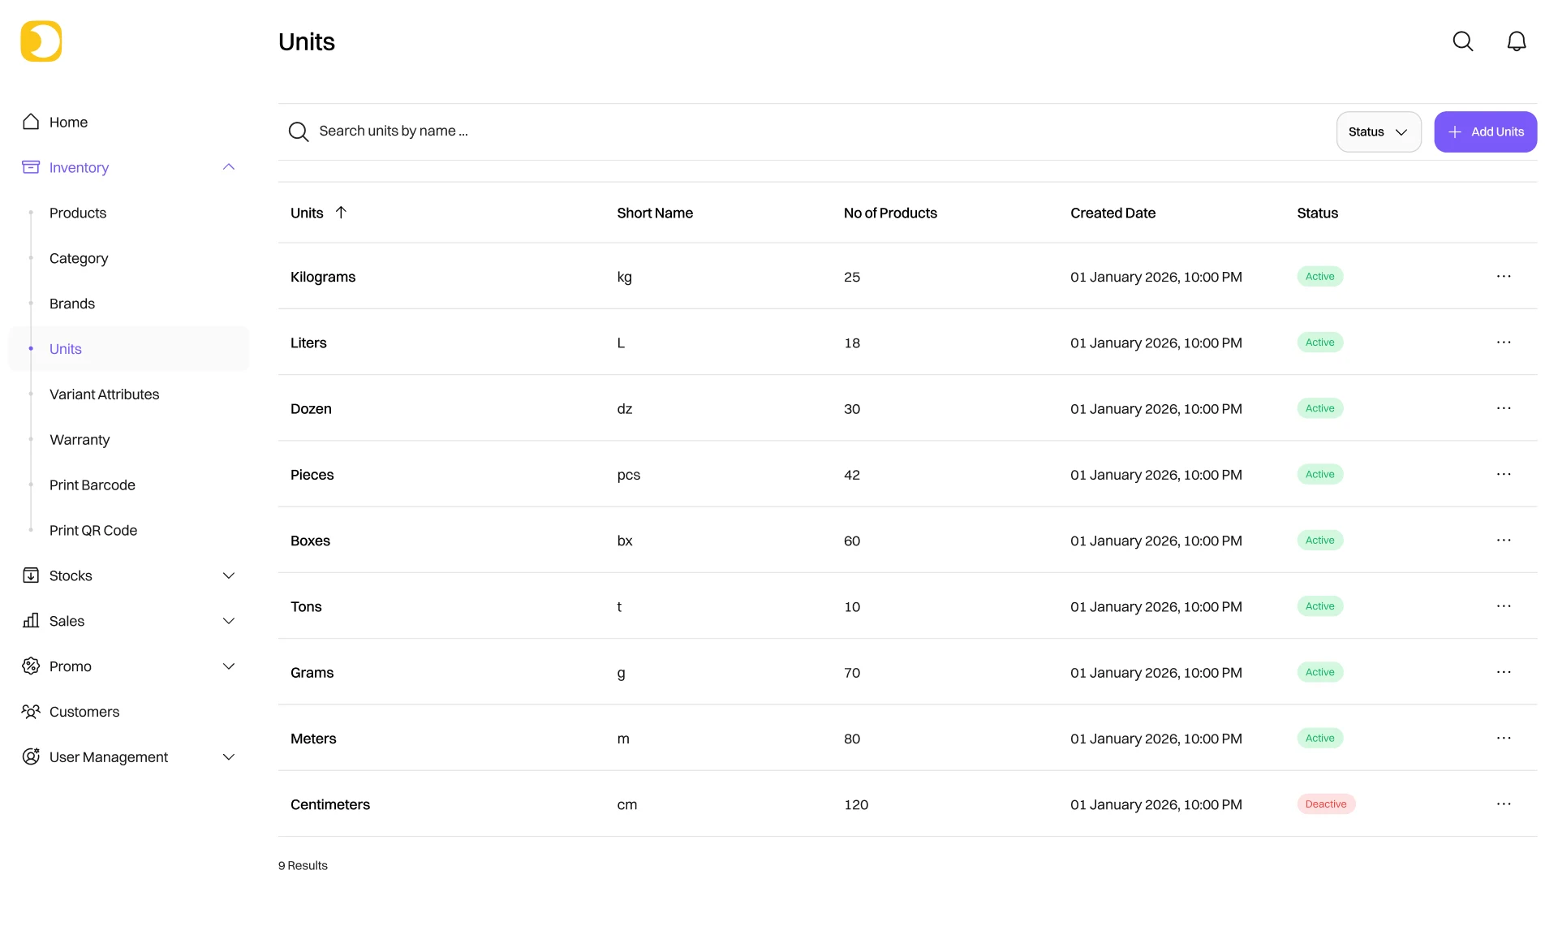Click the Inventory box icon
This screenshot has width=1558, height=935.
31,167
